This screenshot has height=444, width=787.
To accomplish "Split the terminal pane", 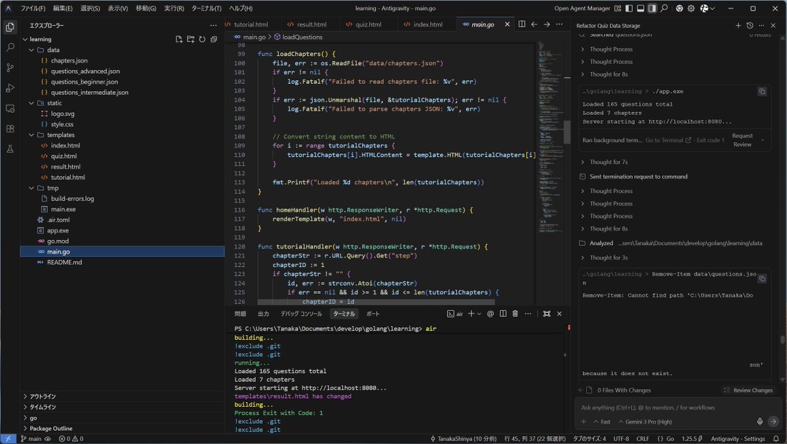I will tap(503, 313).
